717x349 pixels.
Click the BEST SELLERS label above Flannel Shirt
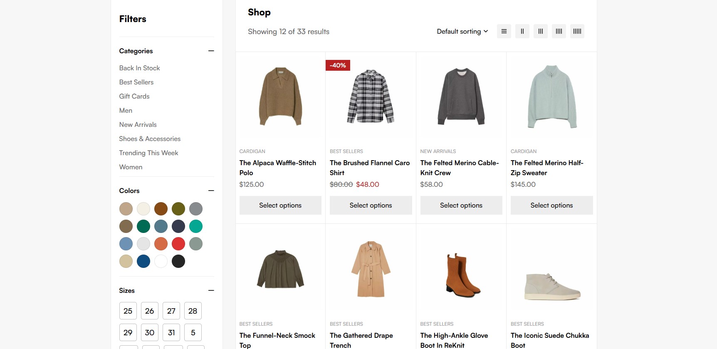click(346, 151)
